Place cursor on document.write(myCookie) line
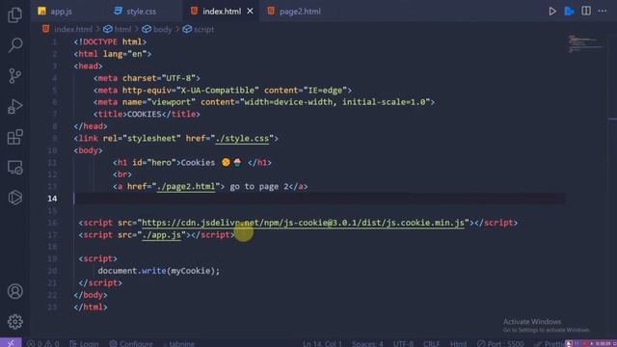This screenshot has height=347, width=617. (159, 271)
